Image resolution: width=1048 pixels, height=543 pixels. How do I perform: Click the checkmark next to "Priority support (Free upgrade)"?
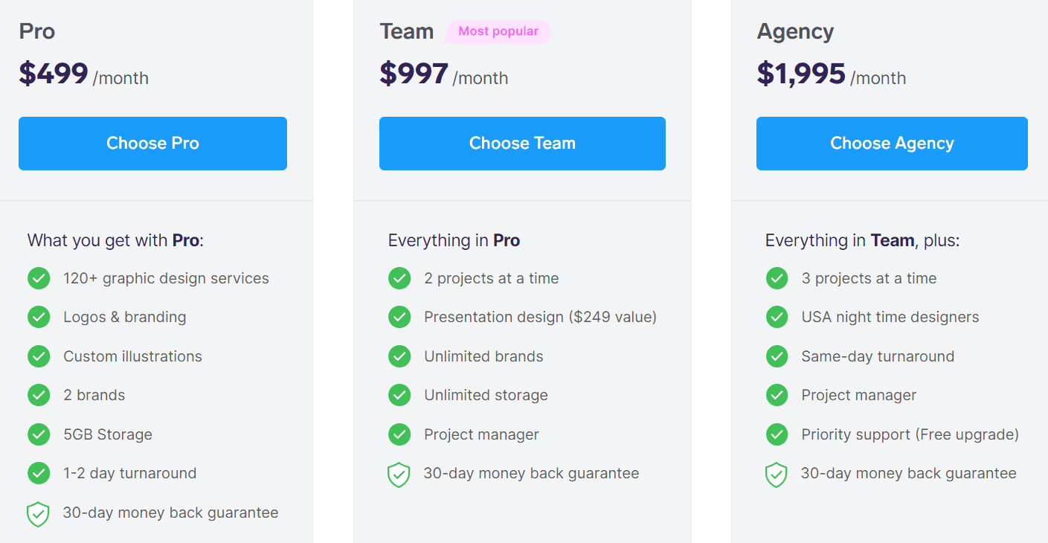point(777,434)
